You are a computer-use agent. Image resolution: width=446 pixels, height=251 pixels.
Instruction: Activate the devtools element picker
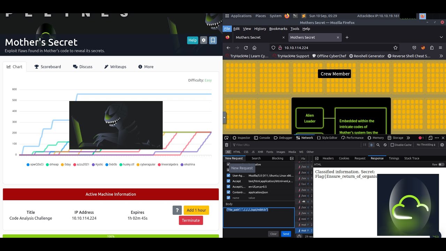pos(226,138)
